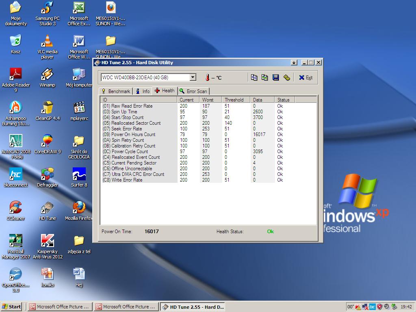Image resolution: width=416 pixels, height=312 pixels.
Task: Click the copy screenshot to clipboard icon
Action: coord(265,78)
